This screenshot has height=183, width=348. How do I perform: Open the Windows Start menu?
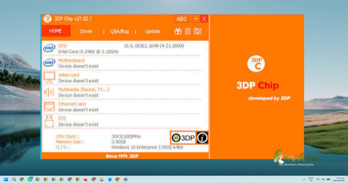[x=6, y=180]
